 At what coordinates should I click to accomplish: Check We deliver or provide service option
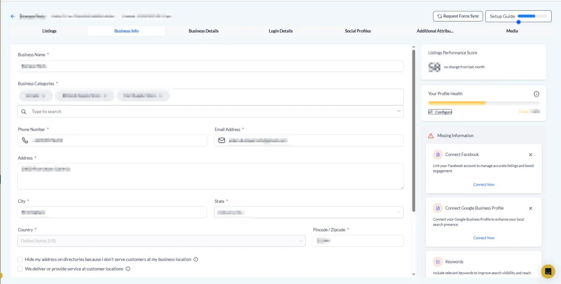[20, 269]
